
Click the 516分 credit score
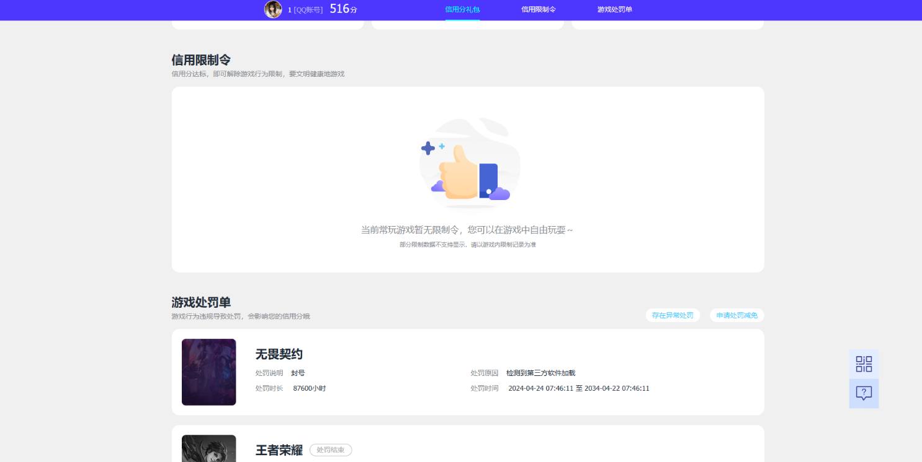pos(343,9)
